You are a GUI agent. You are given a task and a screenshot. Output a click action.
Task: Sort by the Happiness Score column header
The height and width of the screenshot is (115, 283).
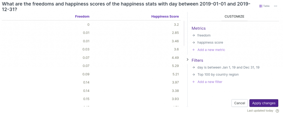[165, 16]
